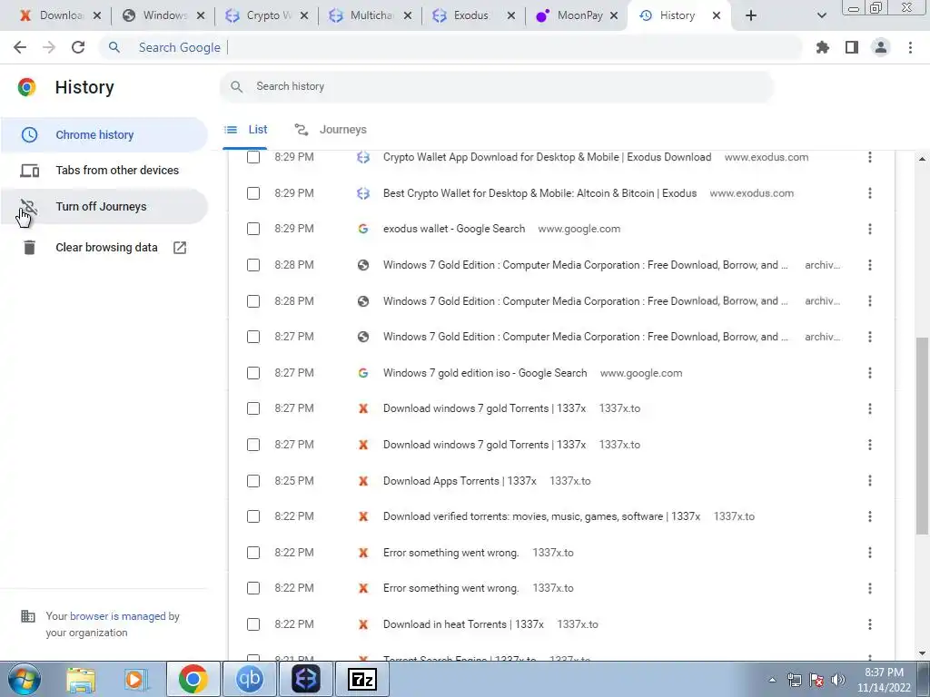Select Chrome history in sidebar
930x697 pixels.
pyautogui.click(x=104, y=134)
